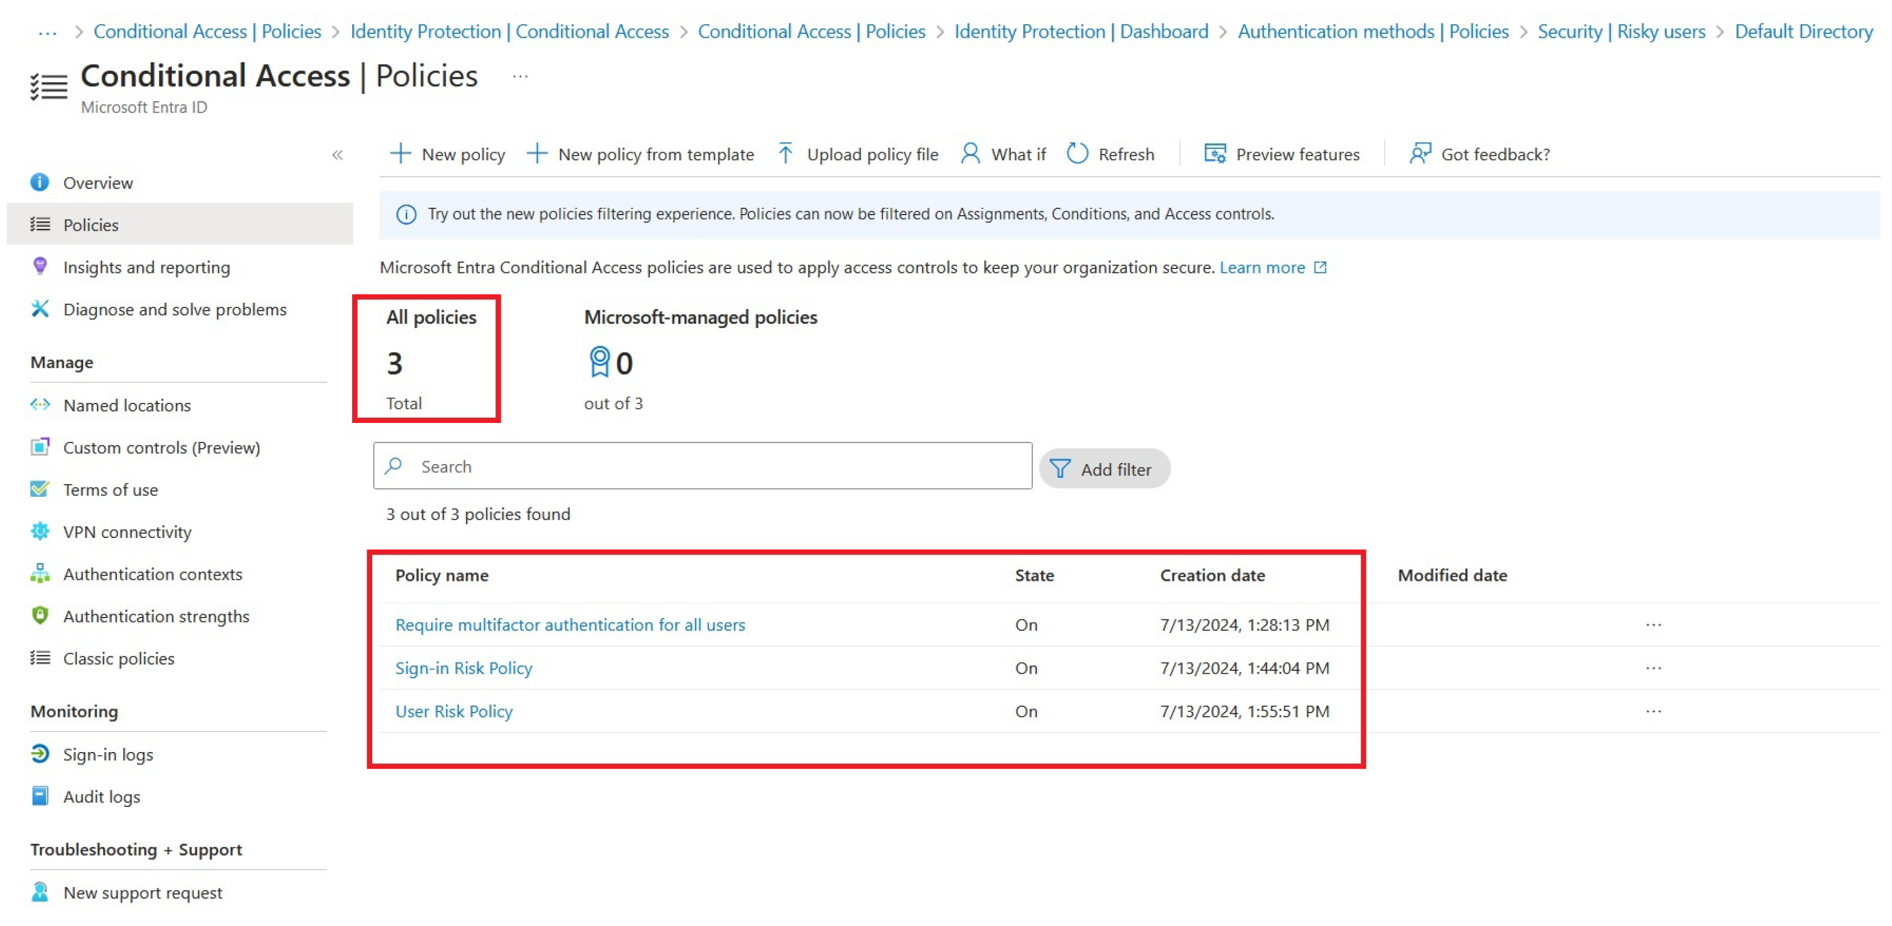This screenshot has width=1892, height=926.
Task: Click the Upload policy file arrow icon
Action: coord(785,153)
